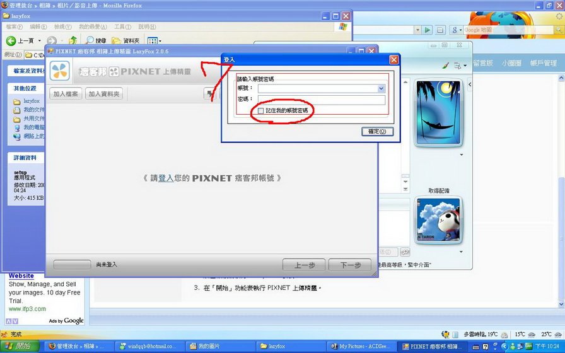Open the 小圈圈 tab on web page
This screenshot has width=565, height=353.
511,63
